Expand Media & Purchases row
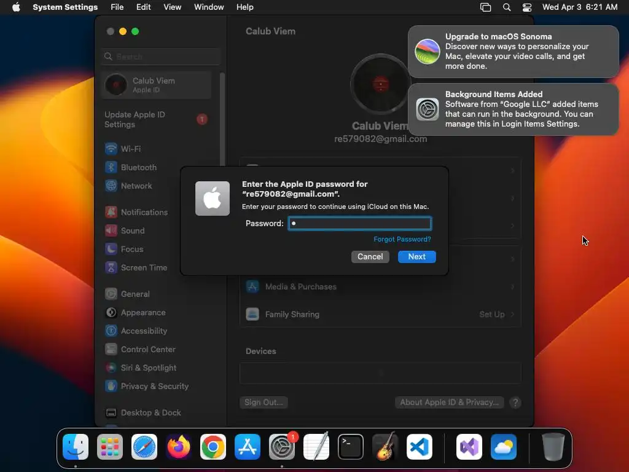Viewport: 629px width, 472px height. point(380,287)
